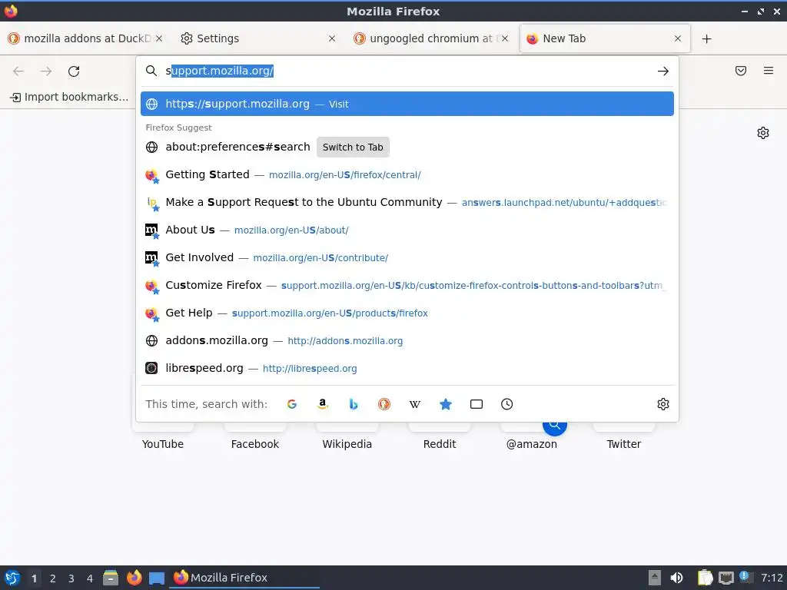Search with Wikipedia one-off icon
This screenshot has width=787, height=590.
tap(414, 404)
